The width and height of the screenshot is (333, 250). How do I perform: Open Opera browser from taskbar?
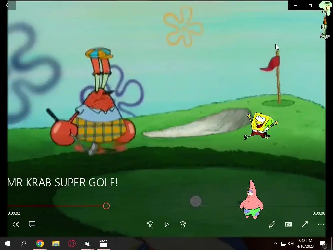point(72,243)
